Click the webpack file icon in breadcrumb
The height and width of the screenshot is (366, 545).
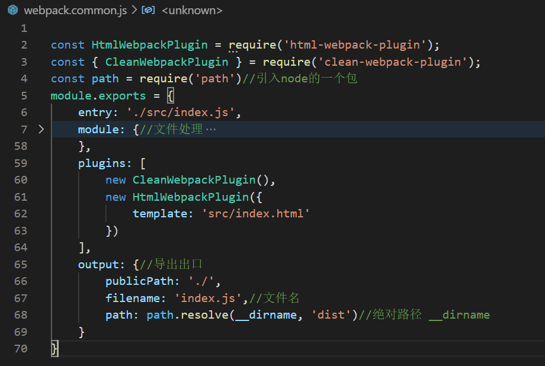click(x=13, y=10)
